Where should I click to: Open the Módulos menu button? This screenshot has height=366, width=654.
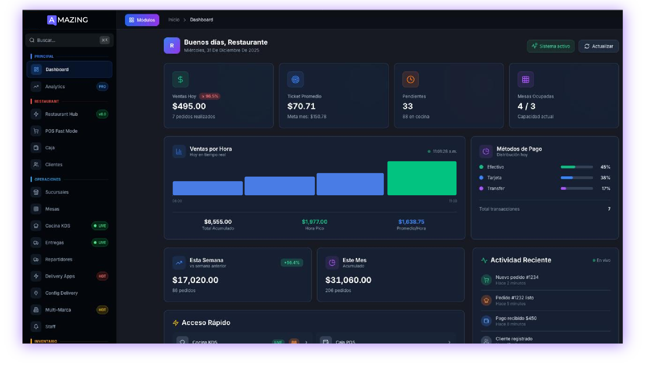(x=142, y=20)
